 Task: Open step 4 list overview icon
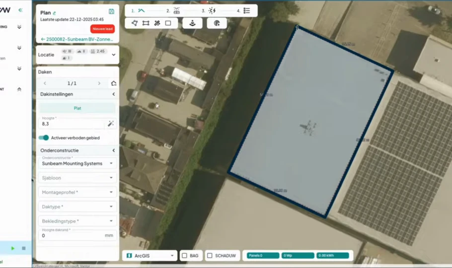246,10
